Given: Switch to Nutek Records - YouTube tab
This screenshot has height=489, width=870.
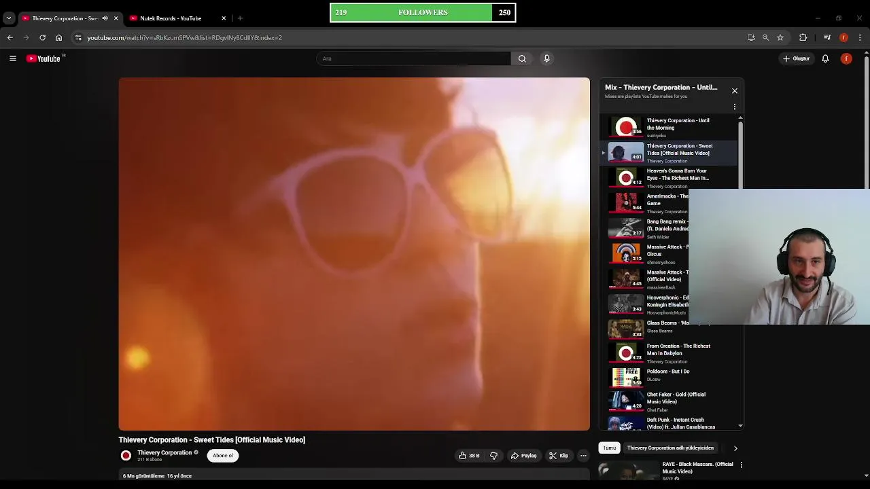Looking at the screenshot, I should tap(171, 18).
